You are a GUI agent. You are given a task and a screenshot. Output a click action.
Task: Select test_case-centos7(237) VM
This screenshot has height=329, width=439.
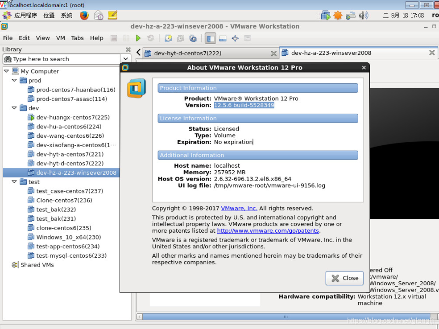click(70, 191)
